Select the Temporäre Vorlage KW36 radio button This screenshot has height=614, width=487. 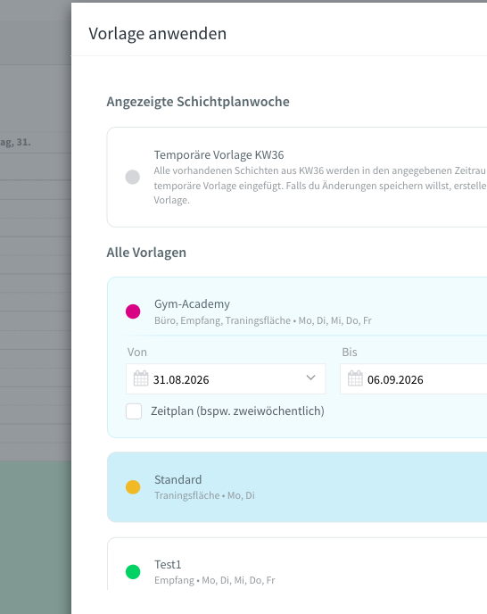click(133, 177)
